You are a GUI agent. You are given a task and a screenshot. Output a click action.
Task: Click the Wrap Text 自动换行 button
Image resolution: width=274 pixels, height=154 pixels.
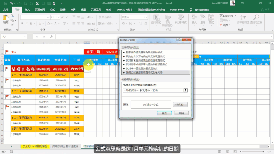105,17
